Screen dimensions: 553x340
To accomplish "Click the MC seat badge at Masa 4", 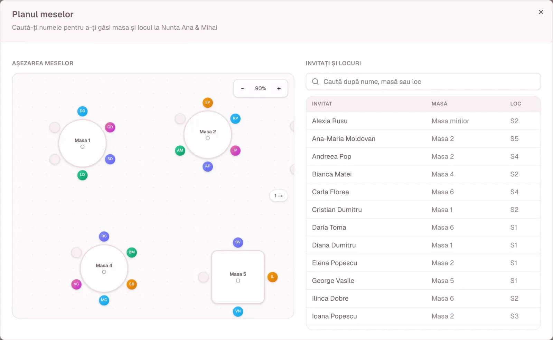I will (104, 300).
